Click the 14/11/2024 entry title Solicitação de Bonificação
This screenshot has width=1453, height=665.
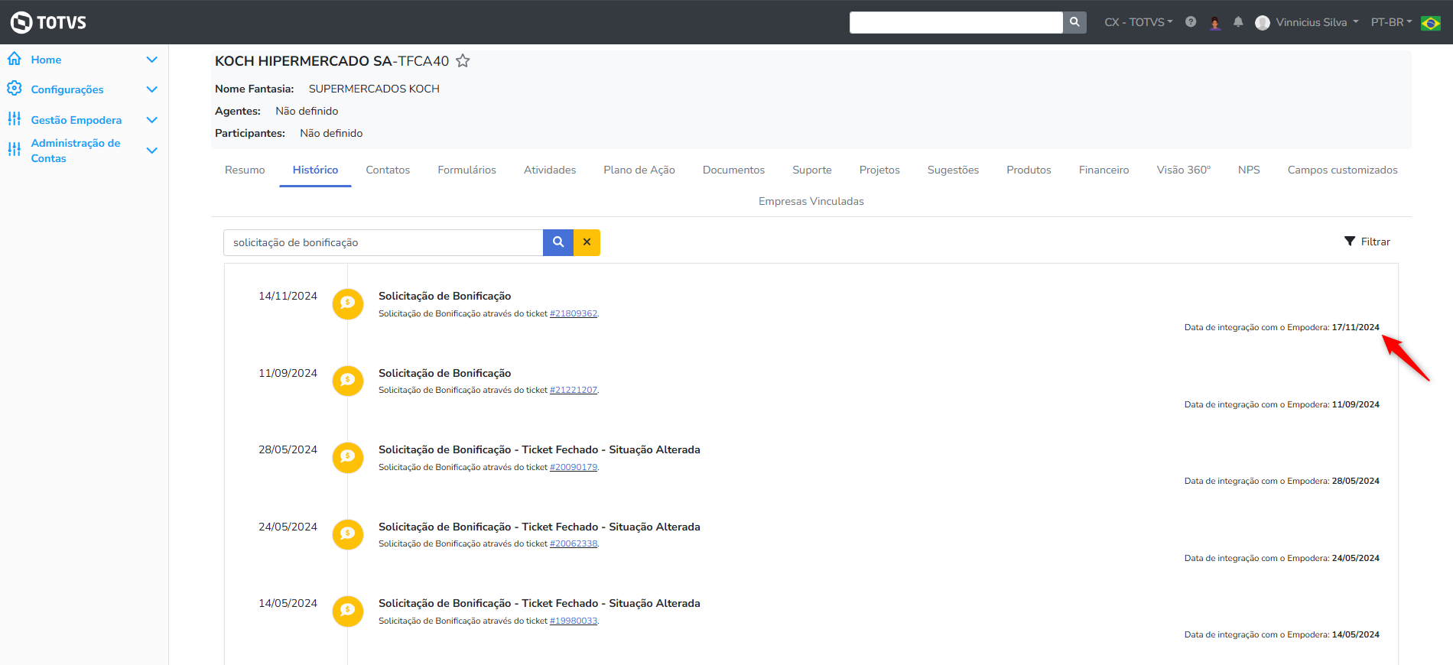click(x=444, y=296)
